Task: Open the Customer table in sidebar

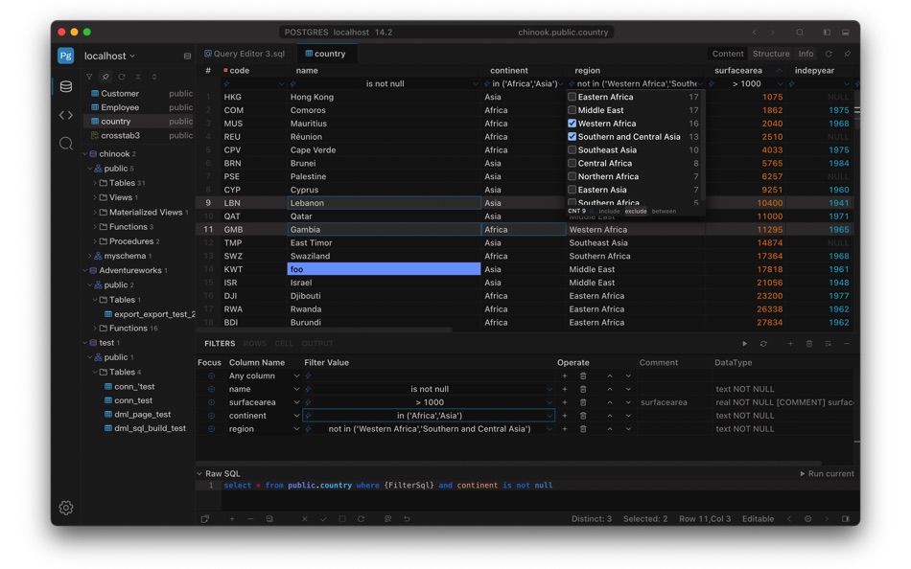Action: click(120, 94)
